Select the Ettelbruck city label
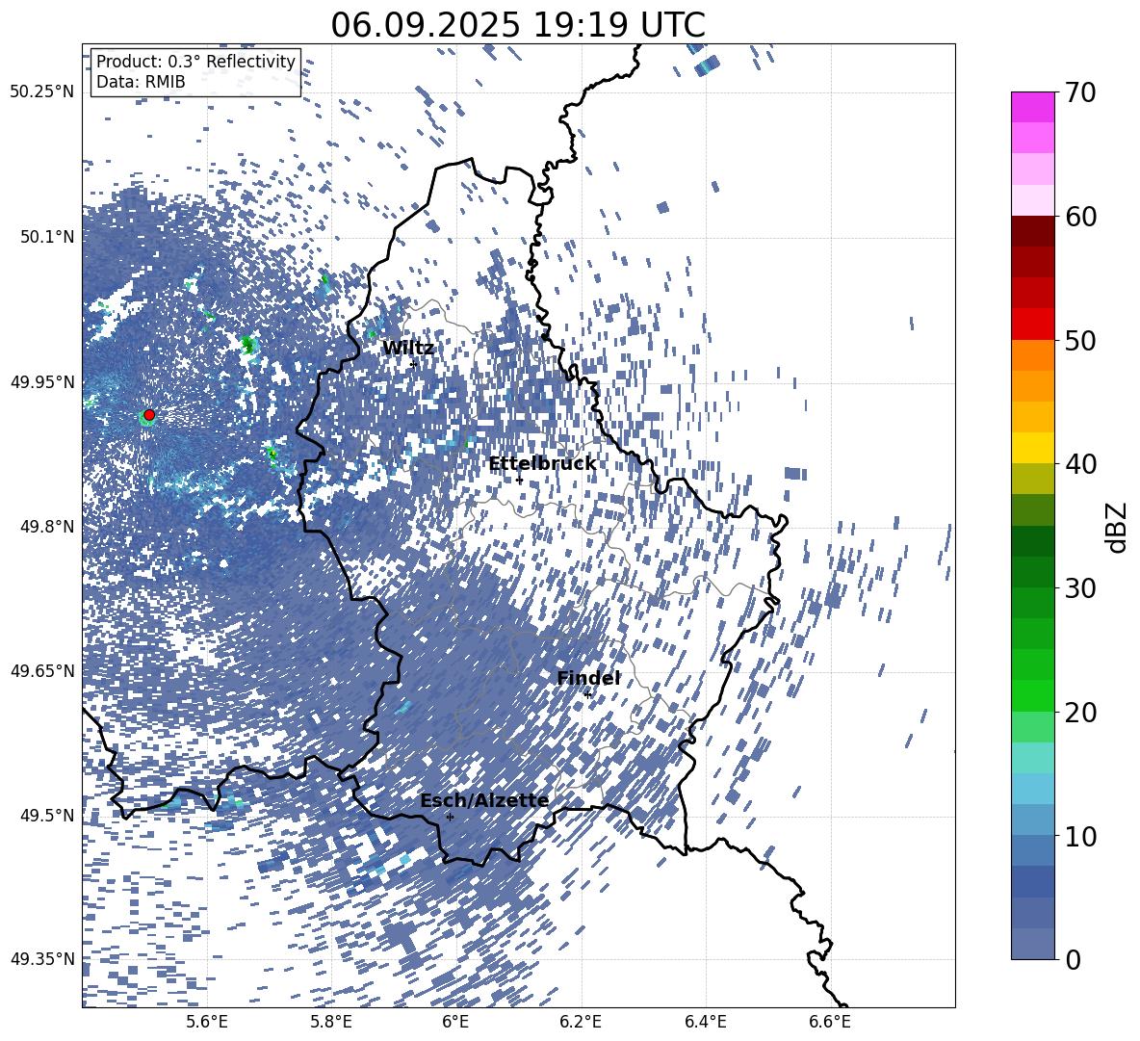 click(542, 463)
